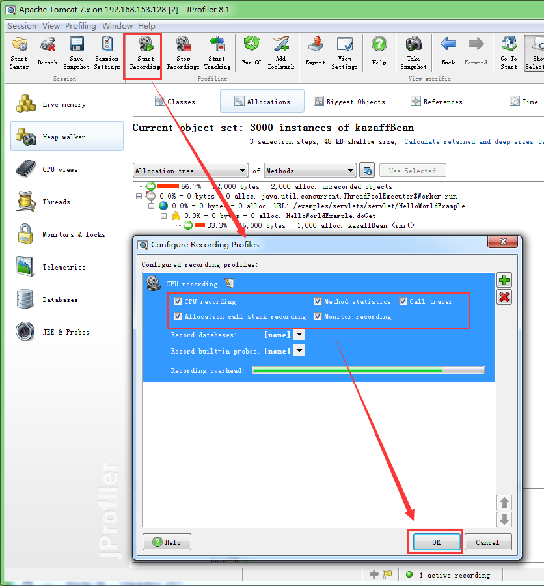The image size is (544, 586).
Task: Open the Live memory section
Action: (67, 104)
